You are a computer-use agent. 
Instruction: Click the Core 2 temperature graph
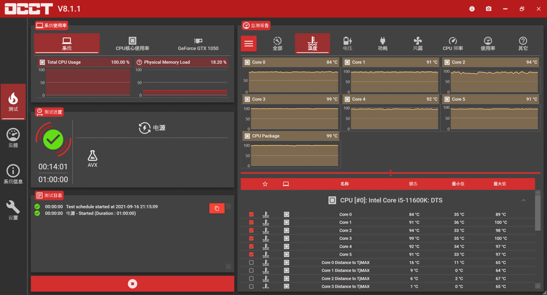(494, 82)
